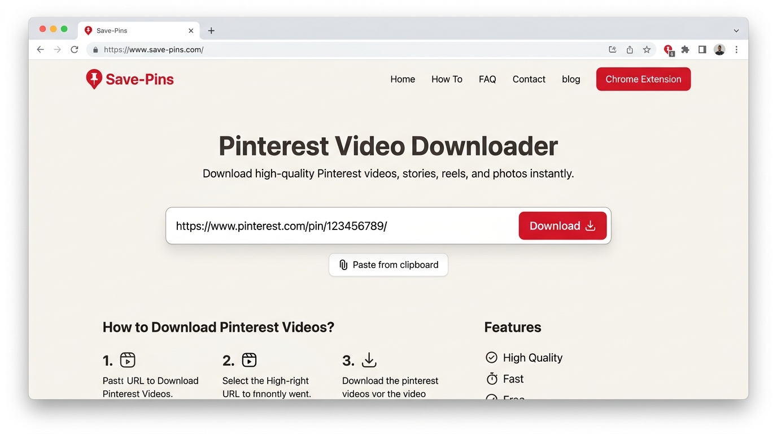The width and height of the screenshot is (777, 434).
Task: Open the Contact nav link
Action: coord(529,79)
